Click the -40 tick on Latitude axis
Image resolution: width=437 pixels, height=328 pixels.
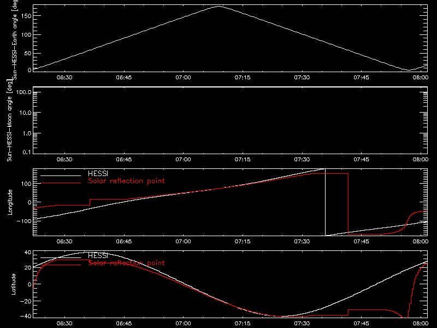tap(26, 317)
